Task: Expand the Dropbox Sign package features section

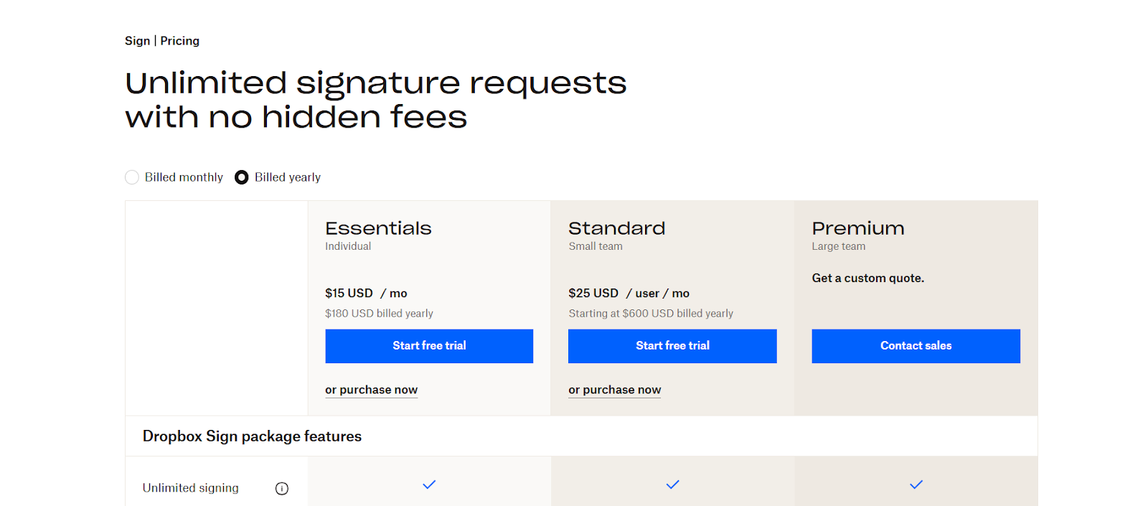Action: click(x=252, y=436)
